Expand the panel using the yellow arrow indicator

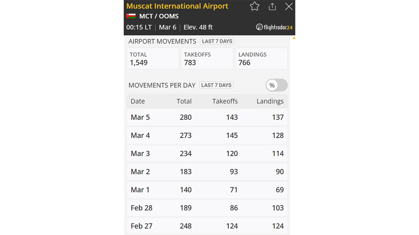coord(294,38)
